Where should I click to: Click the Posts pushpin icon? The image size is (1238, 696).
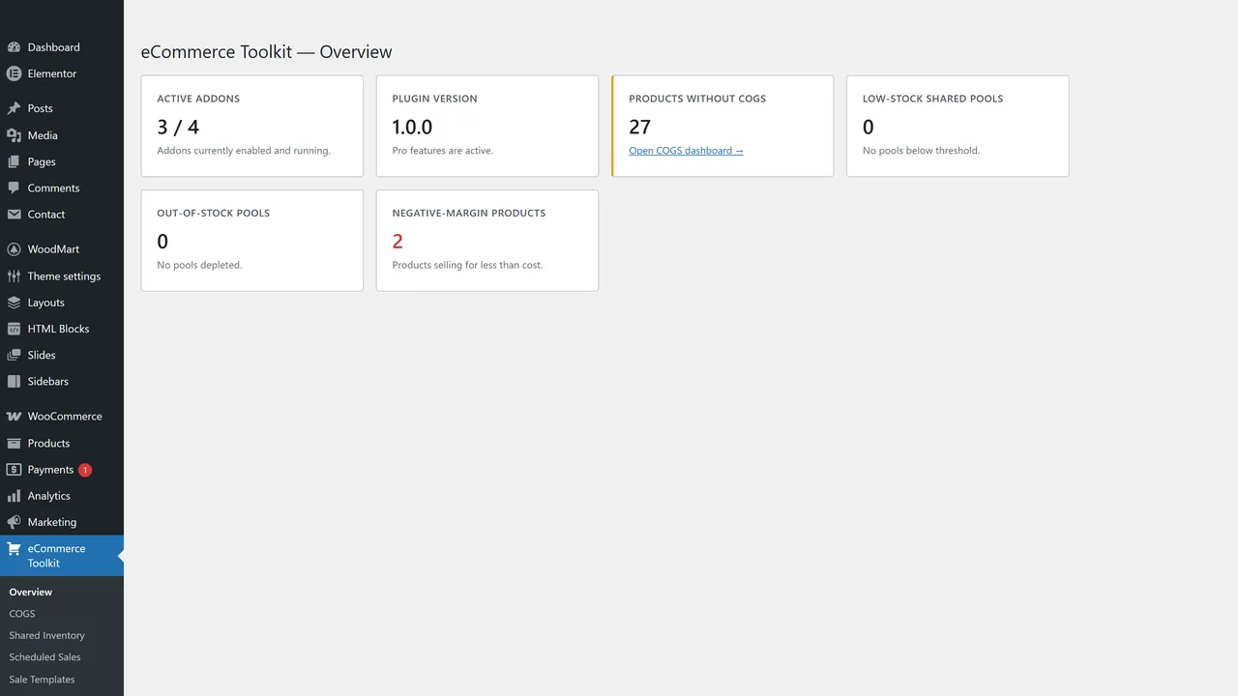point(14,108)
